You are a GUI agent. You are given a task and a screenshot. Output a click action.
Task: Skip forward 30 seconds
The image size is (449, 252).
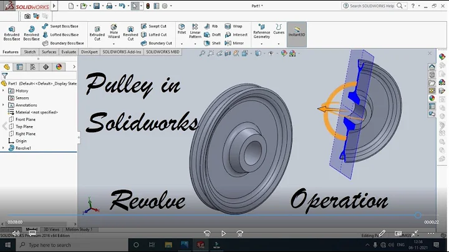point(239,234)
